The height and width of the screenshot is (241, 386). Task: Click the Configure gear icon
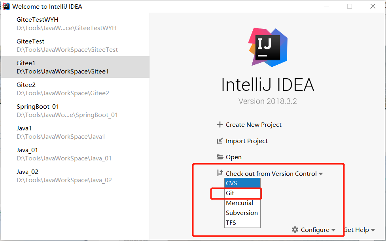(295, 230)
